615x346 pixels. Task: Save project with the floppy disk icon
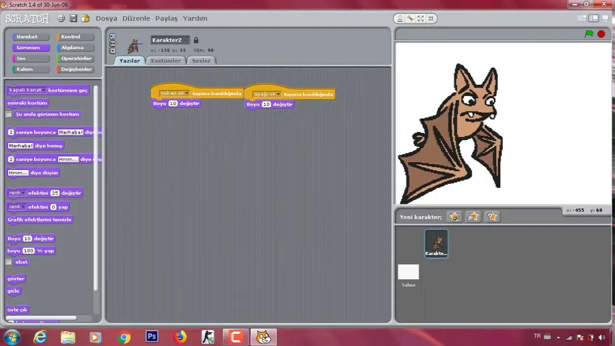[74, 18]
